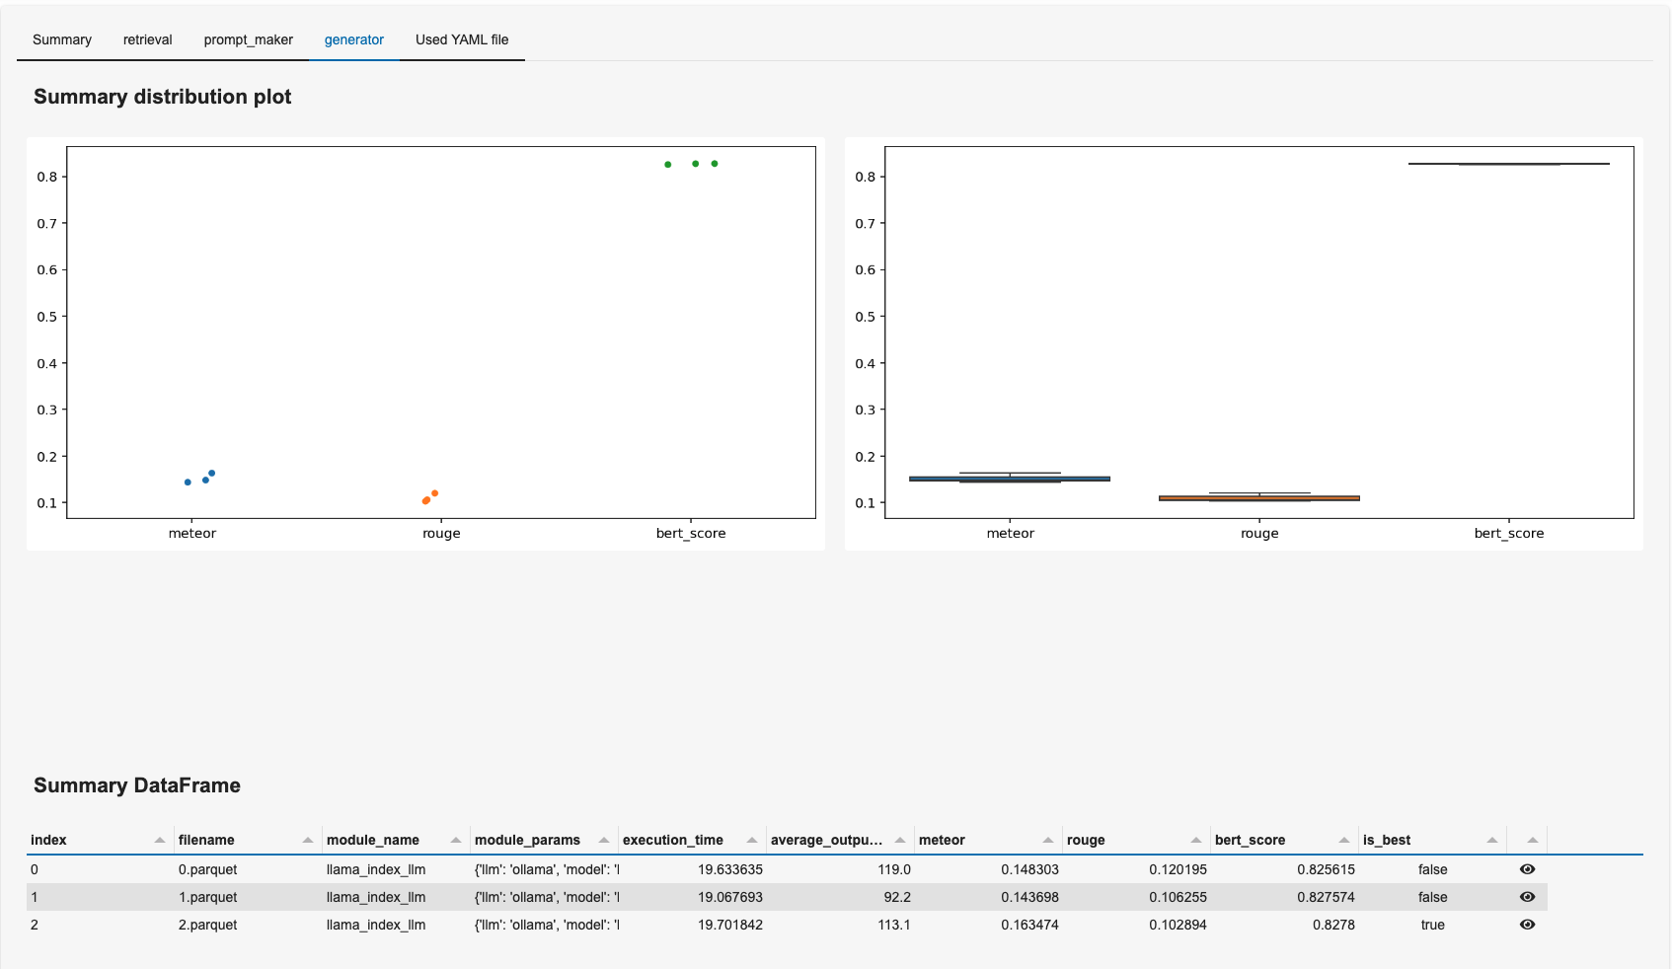
Task: Open the prompt_maker tab
Action: 248,39
